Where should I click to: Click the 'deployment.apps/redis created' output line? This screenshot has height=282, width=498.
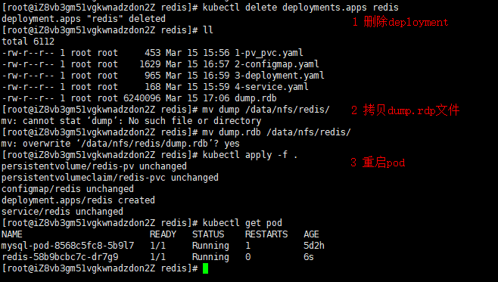pyautogui.click(x=78, y=200)
